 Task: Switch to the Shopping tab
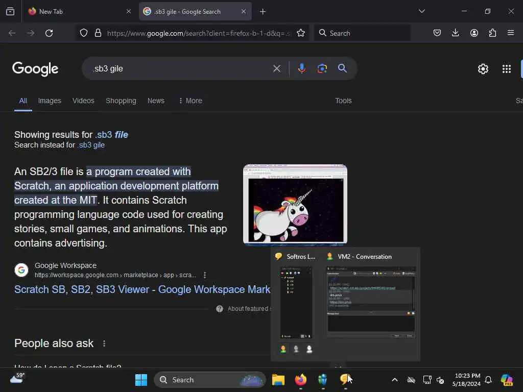pos(121,101)
